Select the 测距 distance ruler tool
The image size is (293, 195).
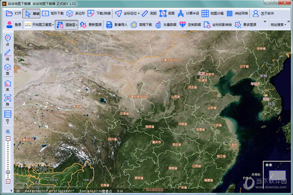click(149, 14)
